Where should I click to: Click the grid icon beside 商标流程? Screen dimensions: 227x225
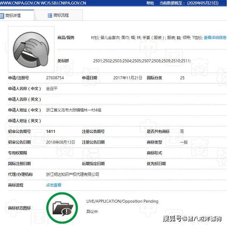(x=50, y=15)
